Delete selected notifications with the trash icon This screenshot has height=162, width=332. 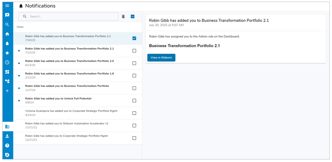123,17
